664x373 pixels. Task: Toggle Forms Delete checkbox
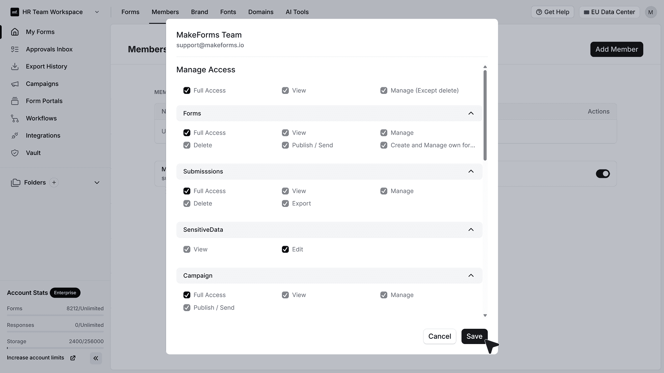187,145
